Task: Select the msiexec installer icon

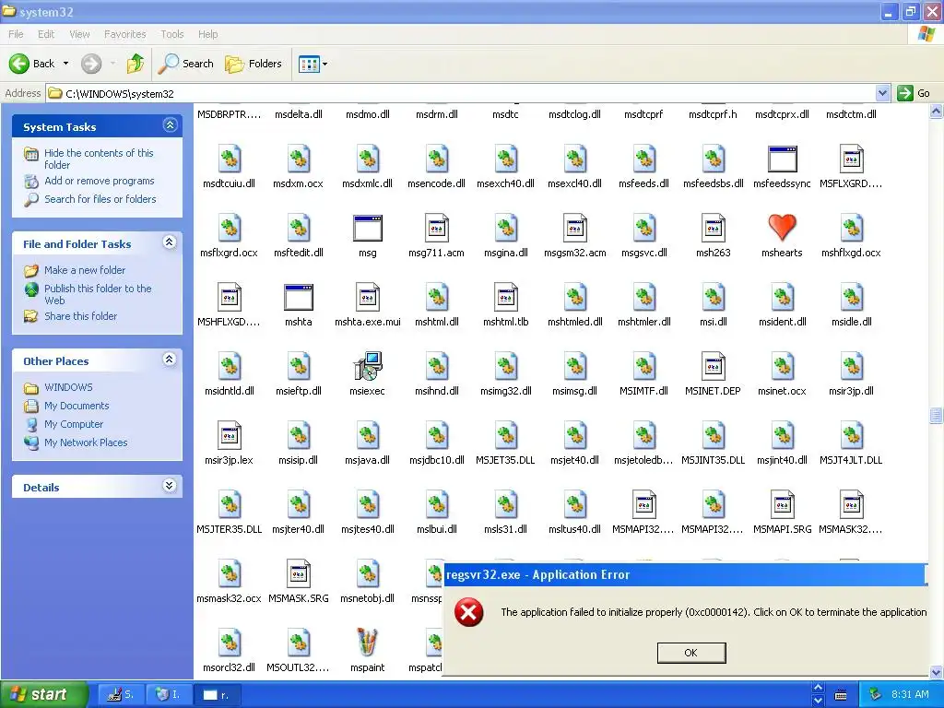Action: tap(367, 366)
